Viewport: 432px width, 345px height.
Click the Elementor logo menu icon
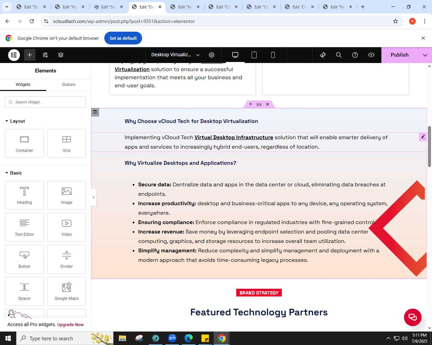[14, 55]
